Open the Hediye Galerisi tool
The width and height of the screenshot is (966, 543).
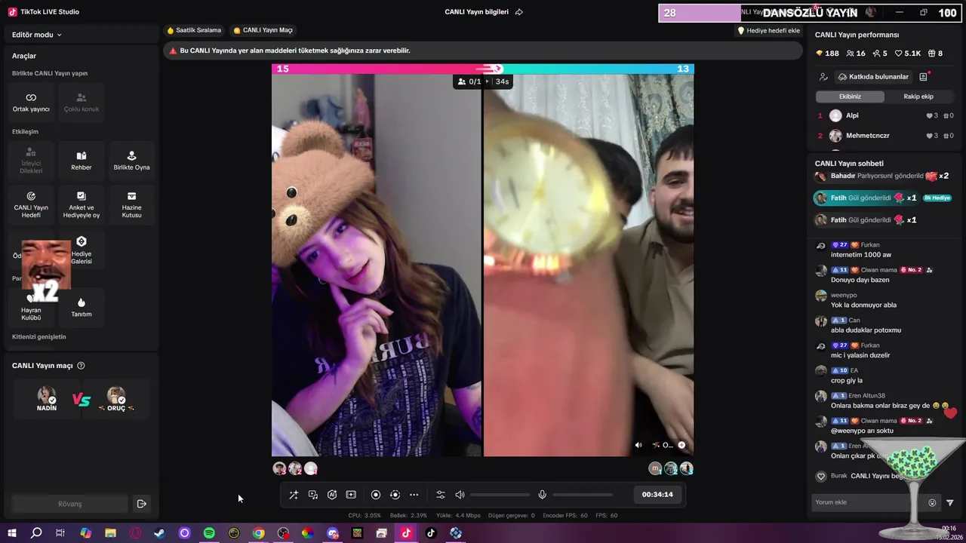[82, 250]
